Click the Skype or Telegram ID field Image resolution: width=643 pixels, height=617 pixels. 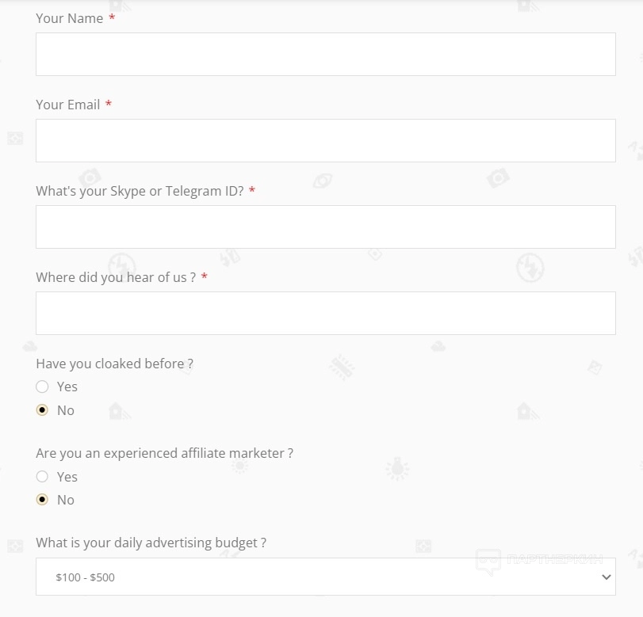tap(325, 227)
